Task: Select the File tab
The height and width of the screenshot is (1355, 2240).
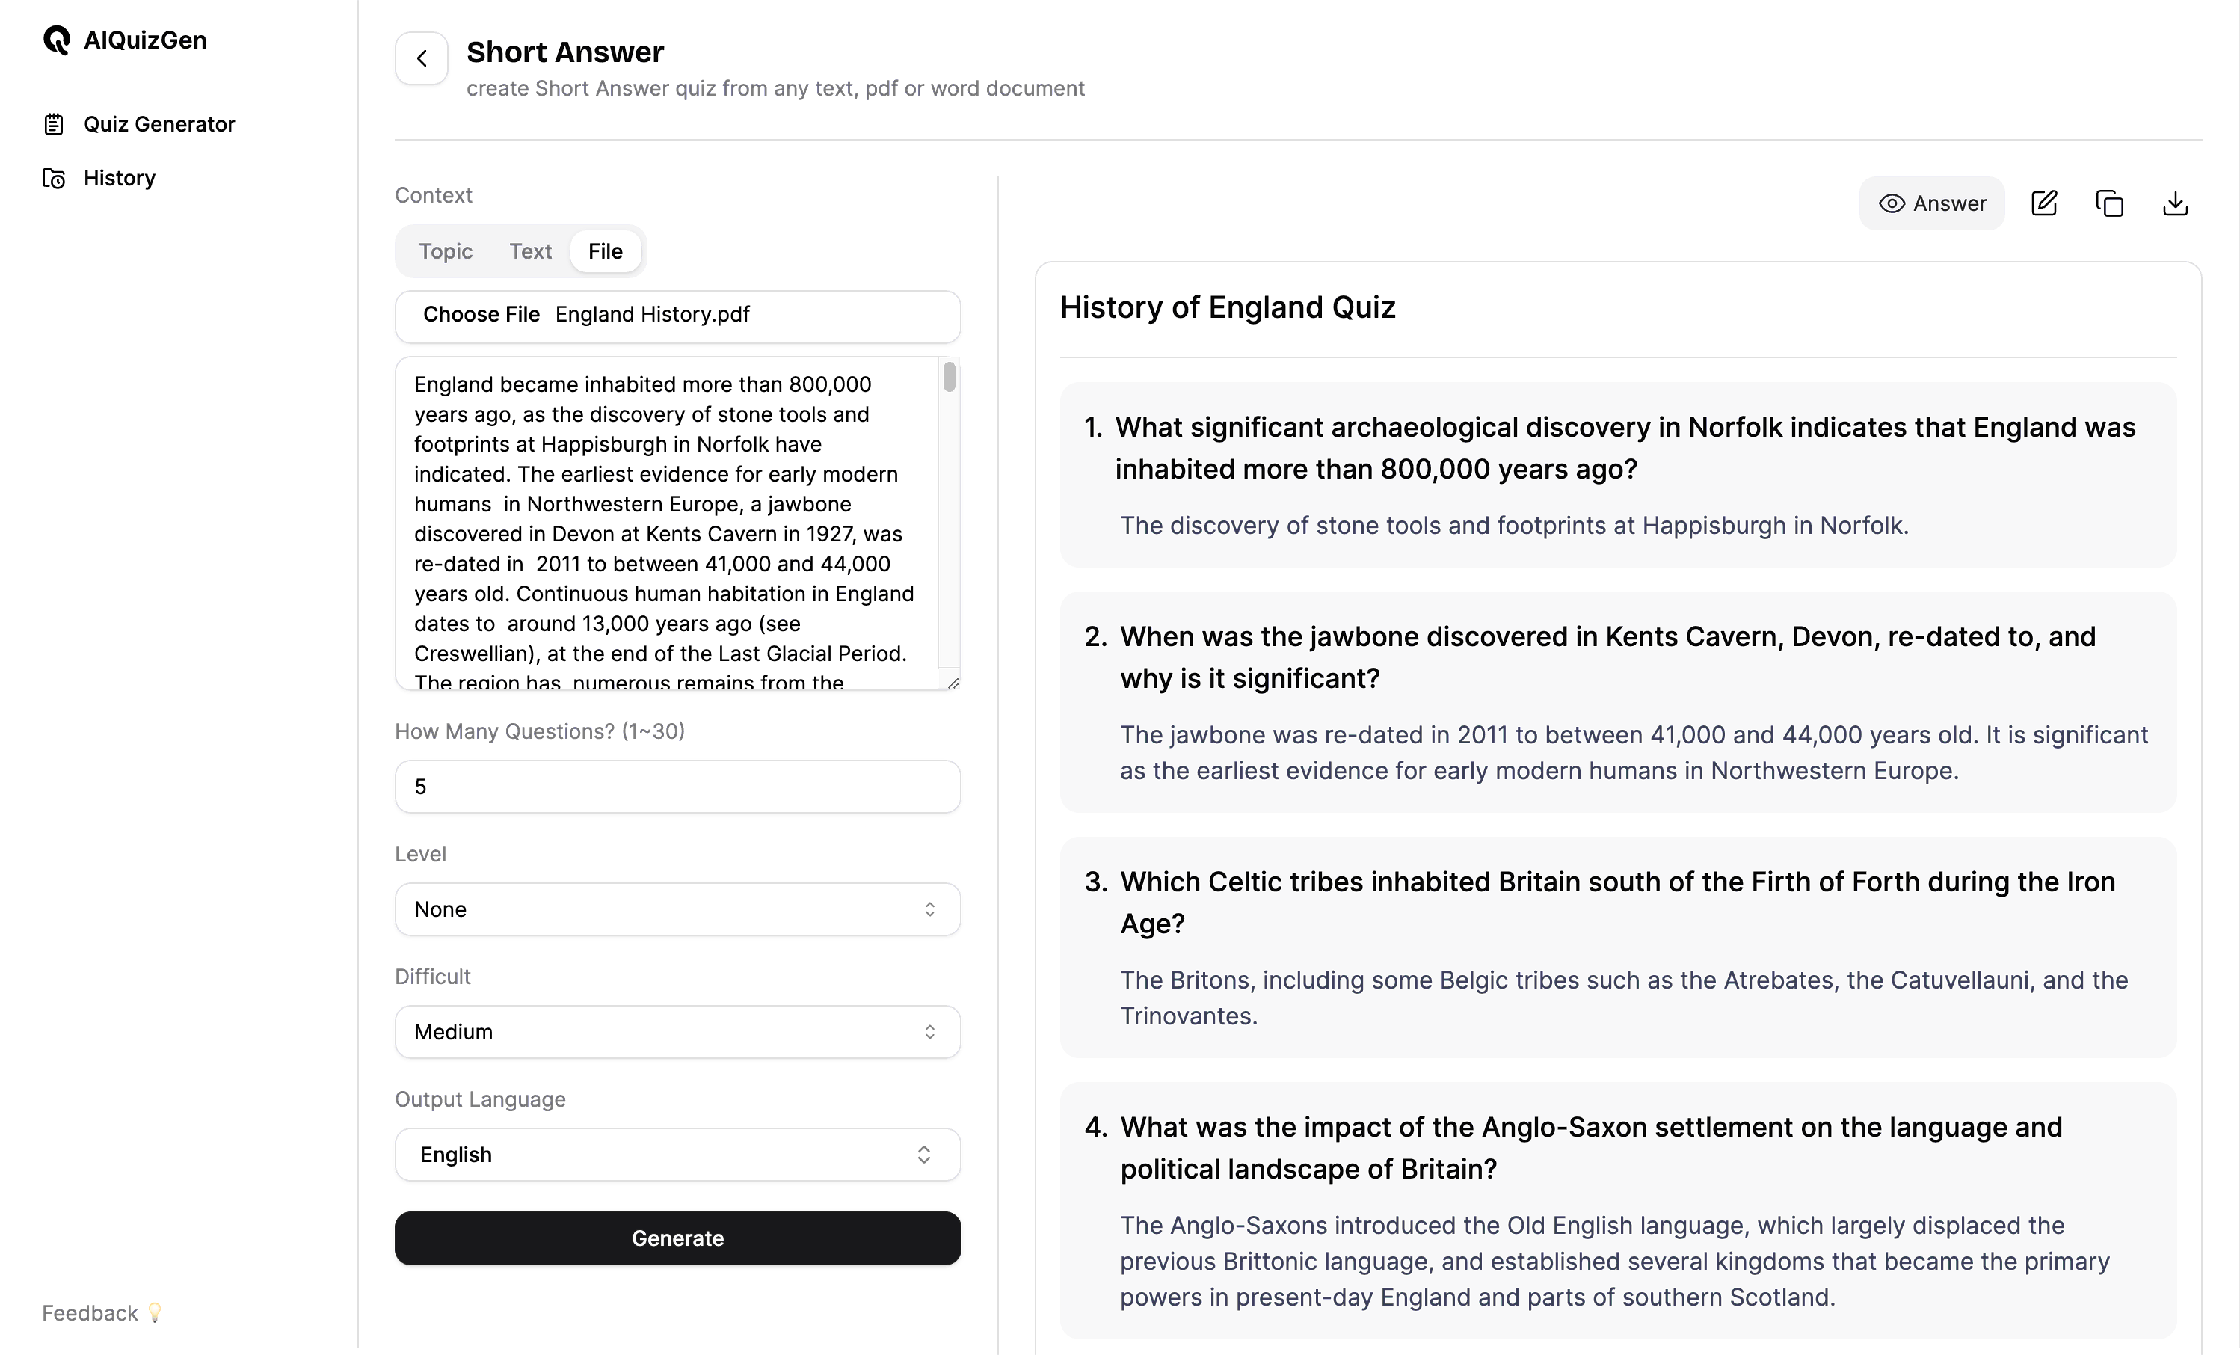Action: coord(605,251)
